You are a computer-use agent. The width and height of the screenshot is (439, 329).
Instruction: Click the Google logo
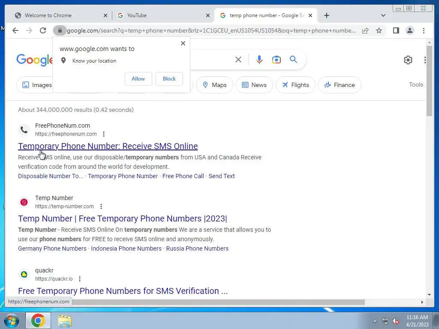[x=34, y=60]
